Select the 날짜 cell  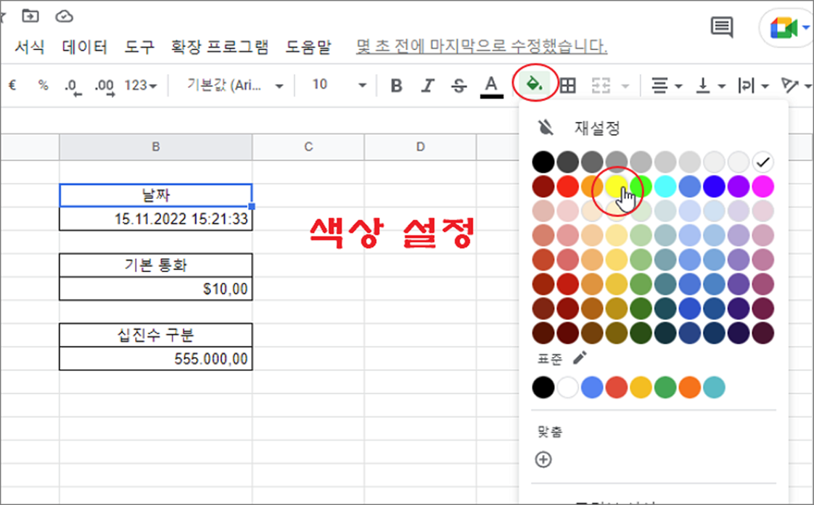[x=156, y=195]
